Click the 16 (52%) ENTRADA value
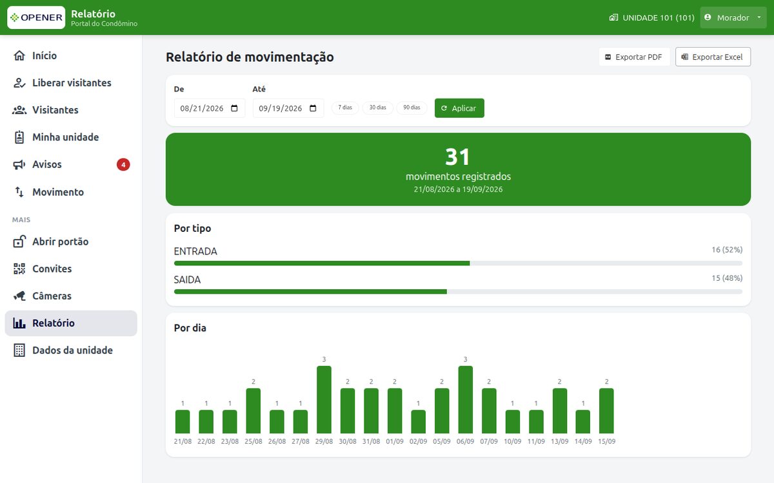The height and width of the screenshot is (483, 774). [727, 249]
